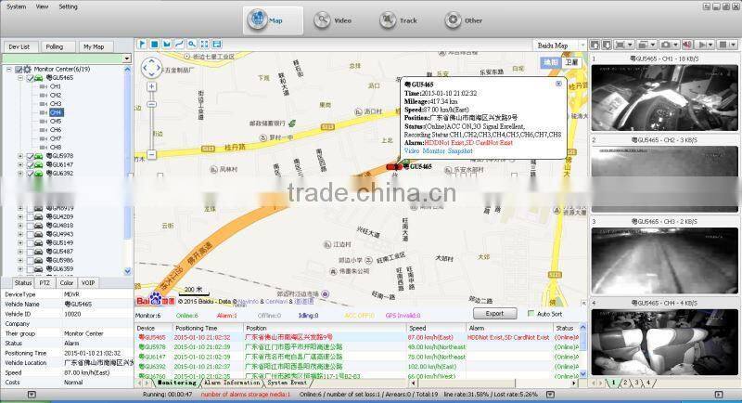Click the Export button
This screenshot has height=403, width=742.
coord(494,314)
